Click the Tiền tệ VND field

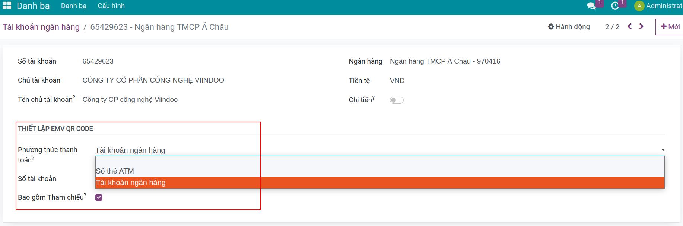(x=397, y=81)
